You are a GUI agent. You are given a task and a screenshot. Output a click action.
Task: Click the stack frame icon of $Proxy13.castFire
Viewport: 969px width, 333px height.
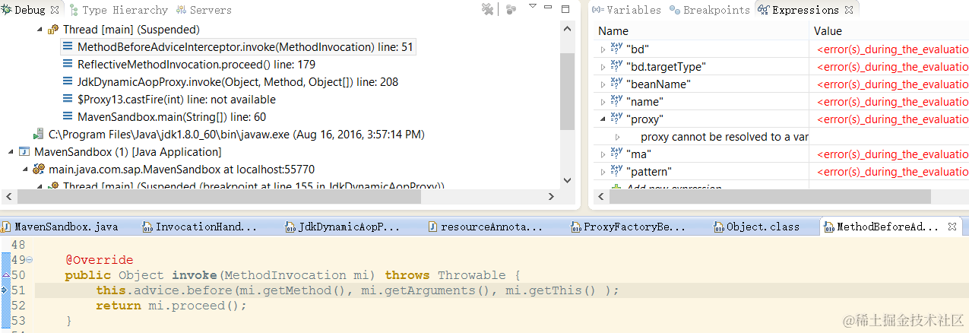click(x=68, y=100)
